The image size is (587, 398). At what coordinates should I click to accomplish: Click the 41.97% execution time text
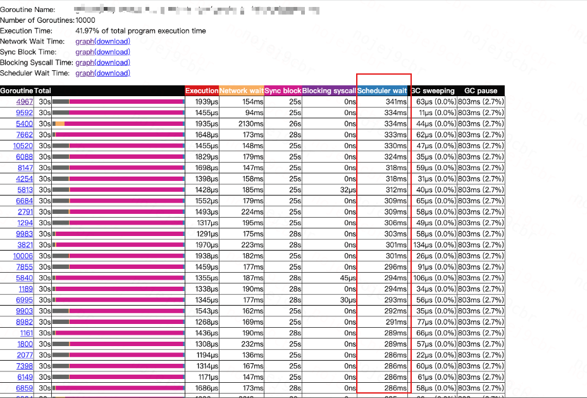point(141,31)
